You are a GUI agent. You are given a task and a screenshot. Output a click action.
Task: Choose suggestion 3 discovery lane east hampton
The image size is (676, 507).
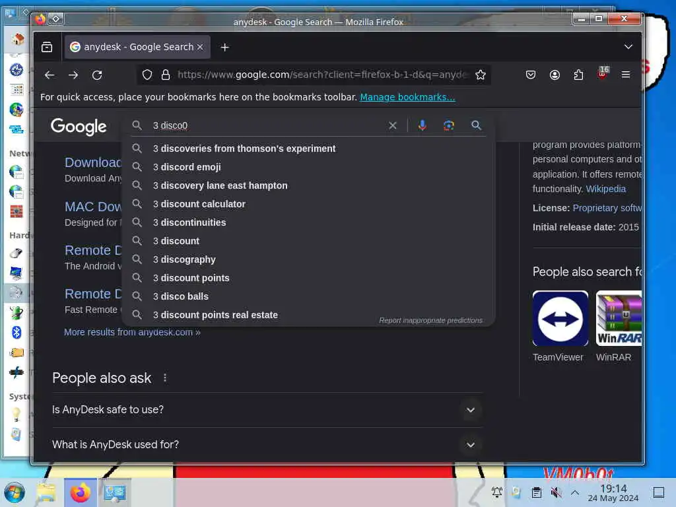[x=309, y=186]
